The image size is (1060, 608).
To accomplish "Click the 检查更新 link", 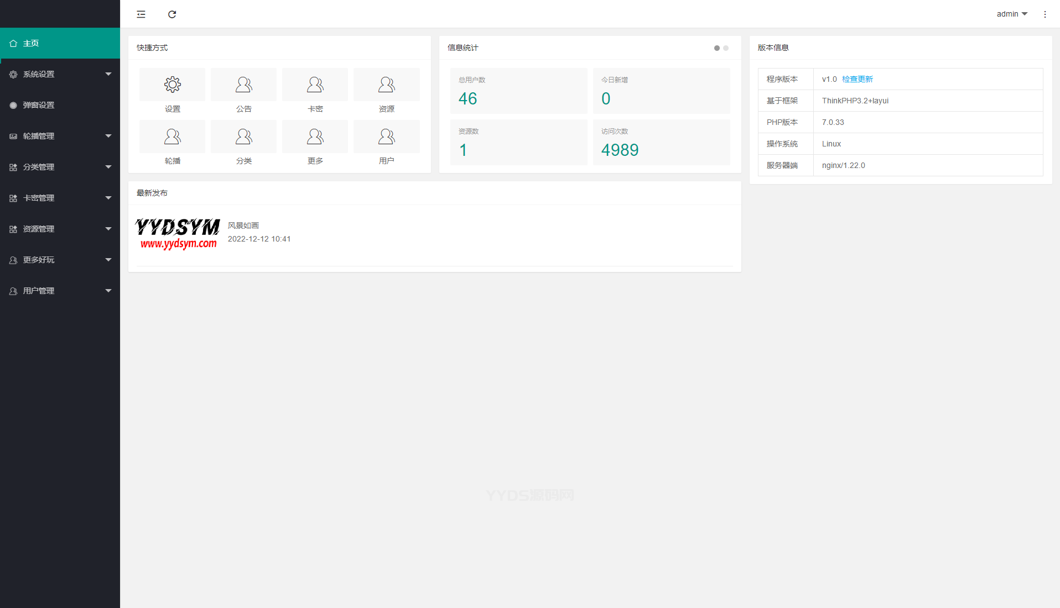I will tap(857, 79).
